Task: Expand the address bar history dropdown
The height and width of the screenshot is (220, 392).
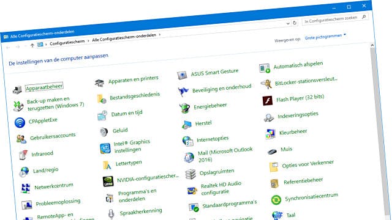Action: pos(288,23)
